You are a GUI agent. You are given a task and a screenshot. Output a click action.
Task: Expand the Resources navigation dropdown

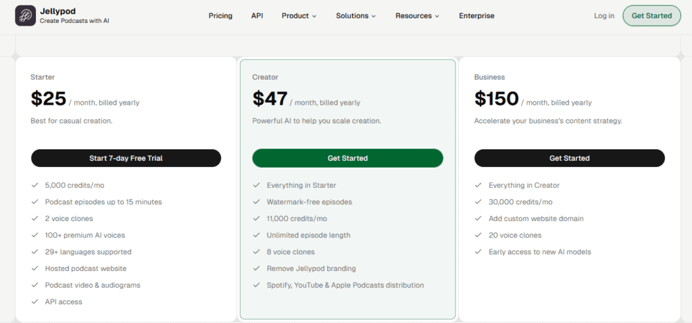(417, 16)
